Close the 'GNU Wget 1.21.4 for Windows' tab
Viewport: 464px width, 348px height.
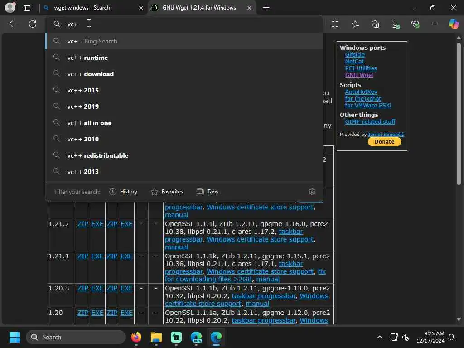click(x=250, y=8)
